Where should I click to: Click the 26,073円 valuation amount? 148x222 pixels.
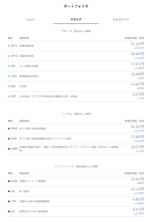[137, 147]
